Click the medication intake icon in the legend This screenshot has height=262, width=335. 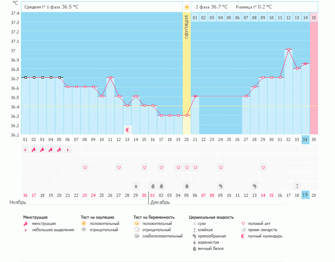pyautogui.click(x=243, y=229)
